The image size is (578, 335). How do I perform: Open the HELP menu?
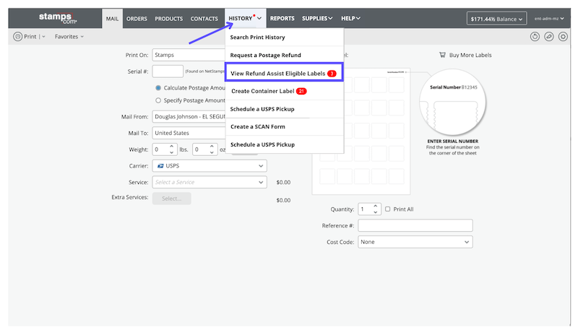pyautogui.click(x=350, y=19)
